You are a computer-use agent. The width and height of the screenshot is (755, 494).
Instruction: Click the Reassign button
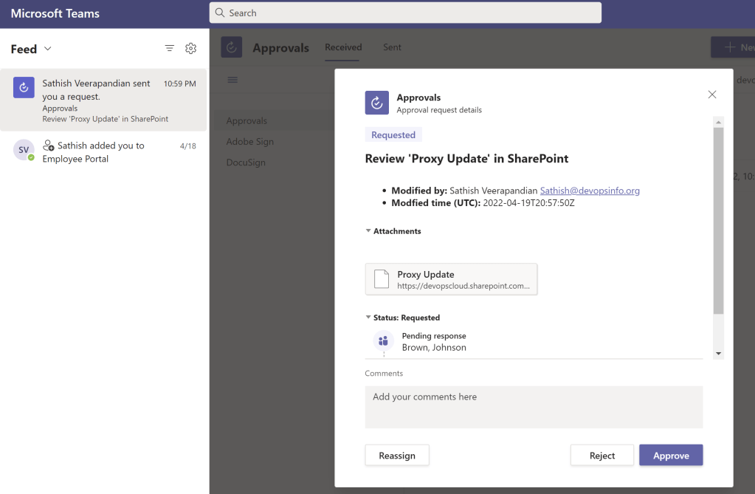coord(397,456)
